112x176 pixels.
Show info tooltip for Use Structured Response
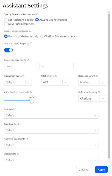click(31, 43)
